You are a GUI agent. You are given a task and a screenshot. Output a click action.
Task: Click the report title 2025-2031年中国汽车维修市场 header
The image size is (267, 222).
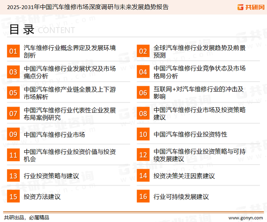tap(88, 7)
